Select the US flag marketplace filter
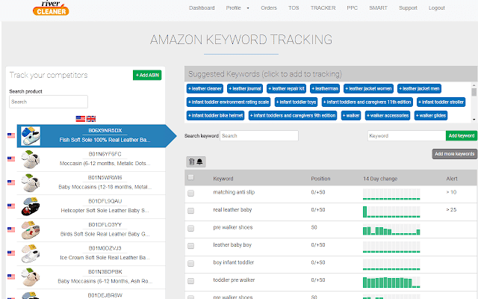Screen dimensions: 478x299 click(x=81, y=119)
